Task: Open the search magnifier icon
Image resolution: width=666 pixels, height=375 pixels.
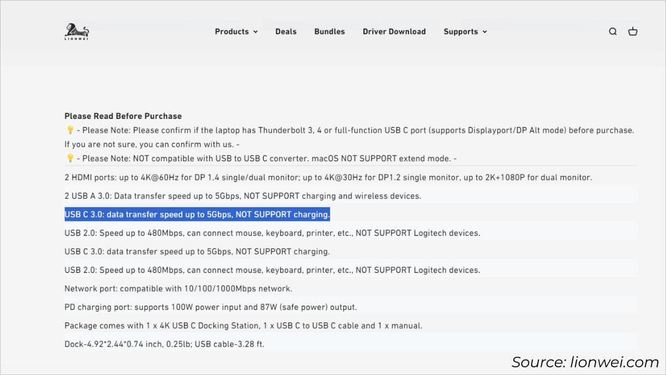Action: [613, 32]
